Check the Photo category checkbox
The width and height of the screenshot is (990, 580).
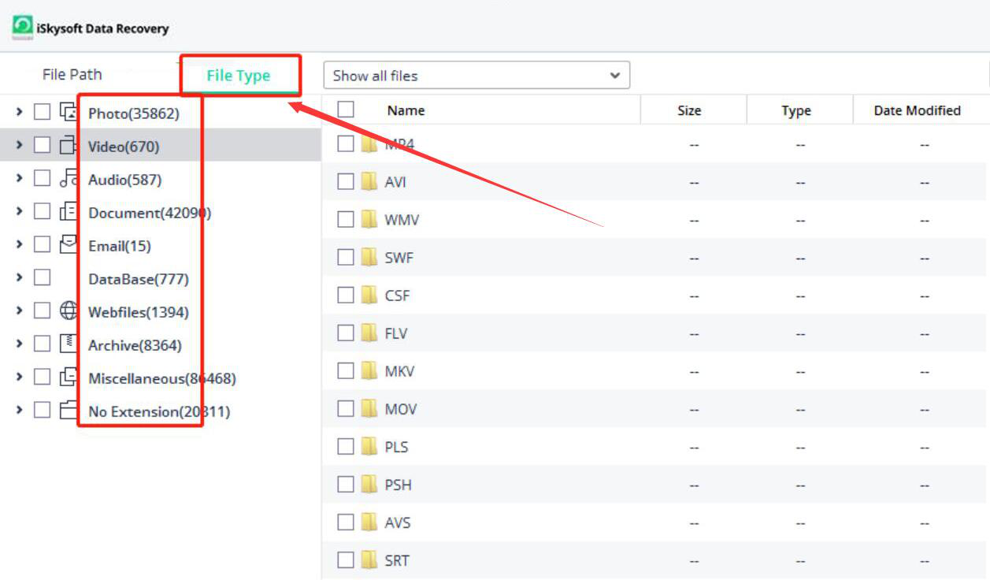pyautogui.click(x=42, y=113)
